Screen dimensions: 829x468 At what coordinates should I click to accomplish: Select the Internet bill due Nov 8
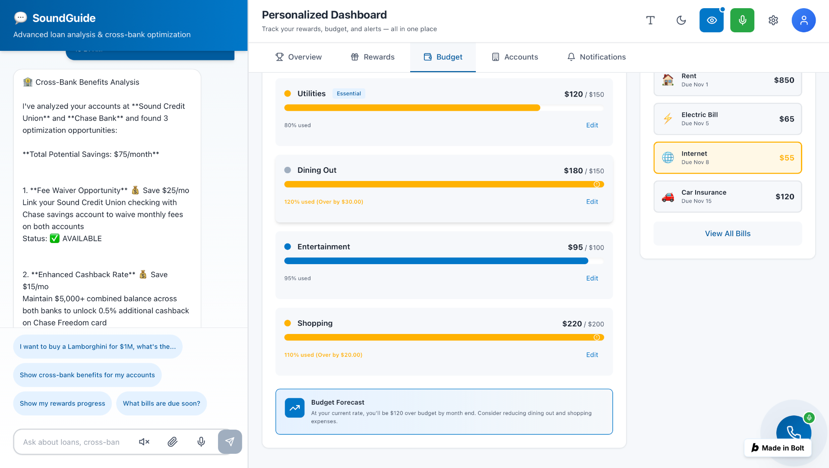click(728, 158)
